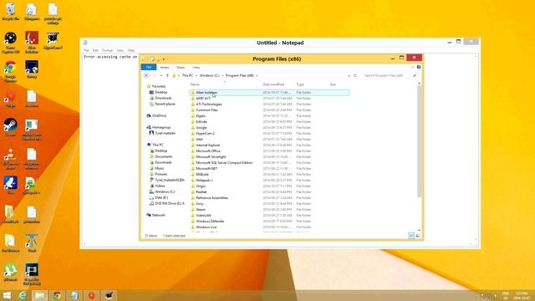Click the Windows Start button
535x301 pixels.
click(7, 295)
